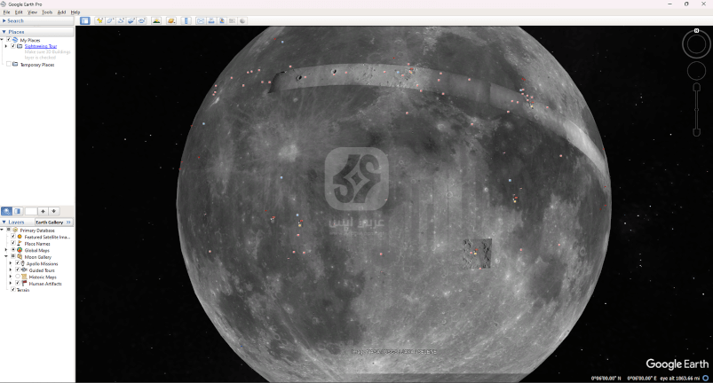Image resolution: width=713 pixels, height=383 pixels.
Task: Open the Help menu
Action: (75, 12)
